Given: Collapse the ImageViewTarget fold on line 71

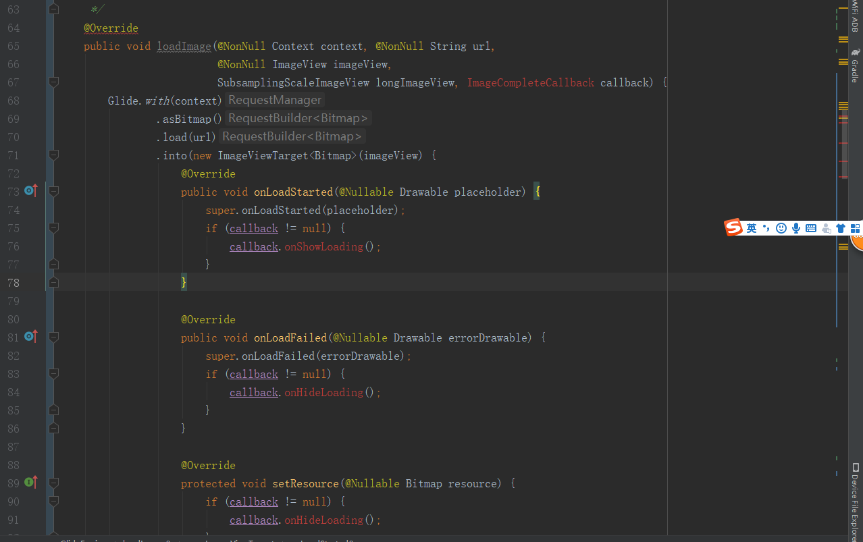Looking at the screenshot, I should [x=54, y=155].
